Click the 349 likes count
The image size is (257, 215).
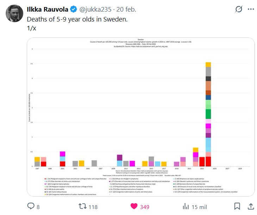pyautogui.click(x=145, y=207)
